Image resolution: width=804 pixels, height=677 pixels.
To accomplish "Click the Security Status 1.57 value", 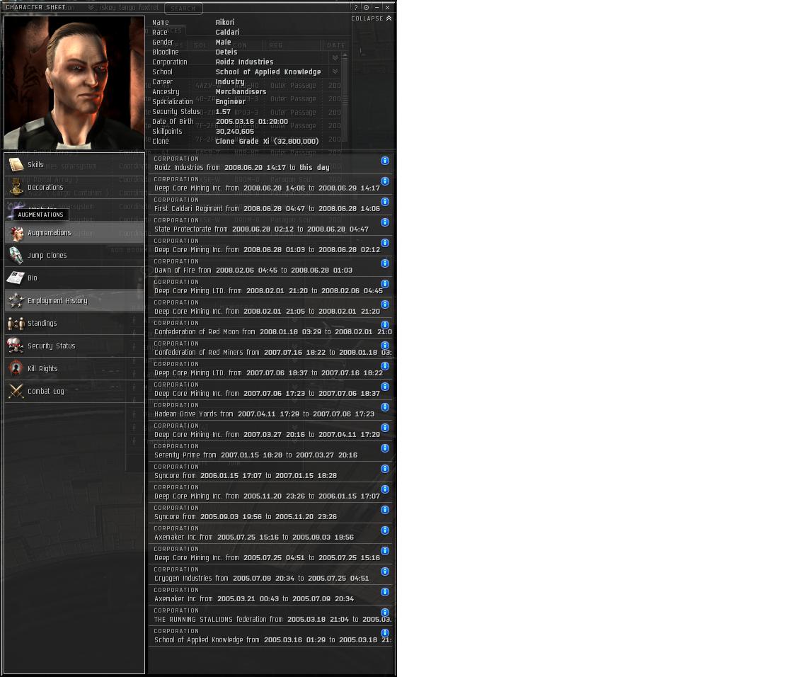I will (x=223, y=111).
